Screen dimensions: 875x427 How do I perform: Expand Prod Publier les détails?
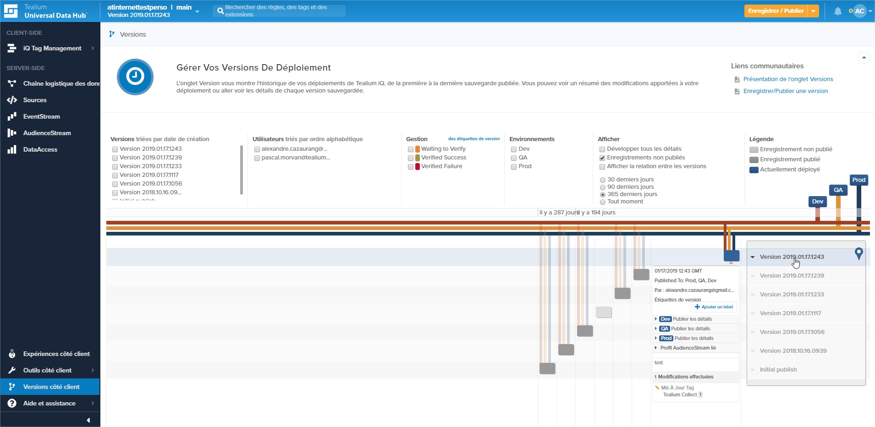pyautogui.click(x=656, y=338)
